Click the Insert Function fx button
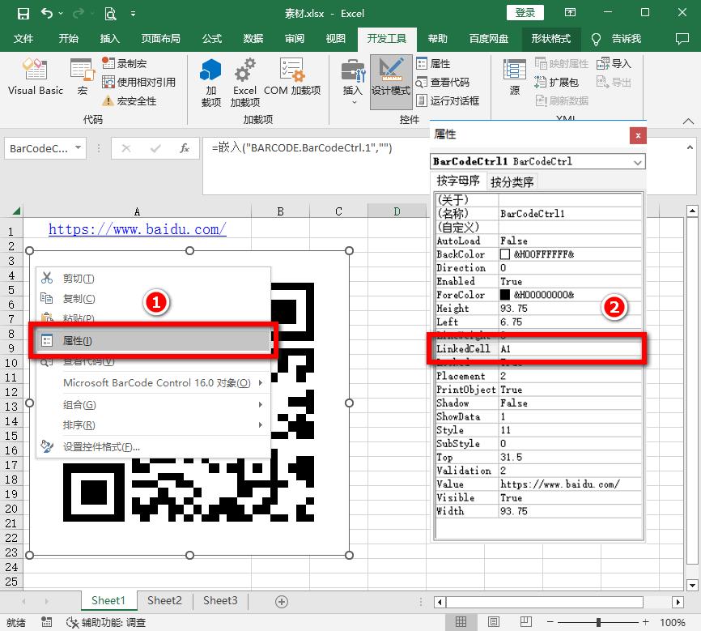 (x=185, y=147)
